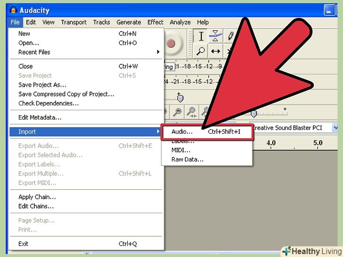The width and height of the screenshot is (343, 257).
Task: Expand the Recent Files submenu
Action: 86,52
